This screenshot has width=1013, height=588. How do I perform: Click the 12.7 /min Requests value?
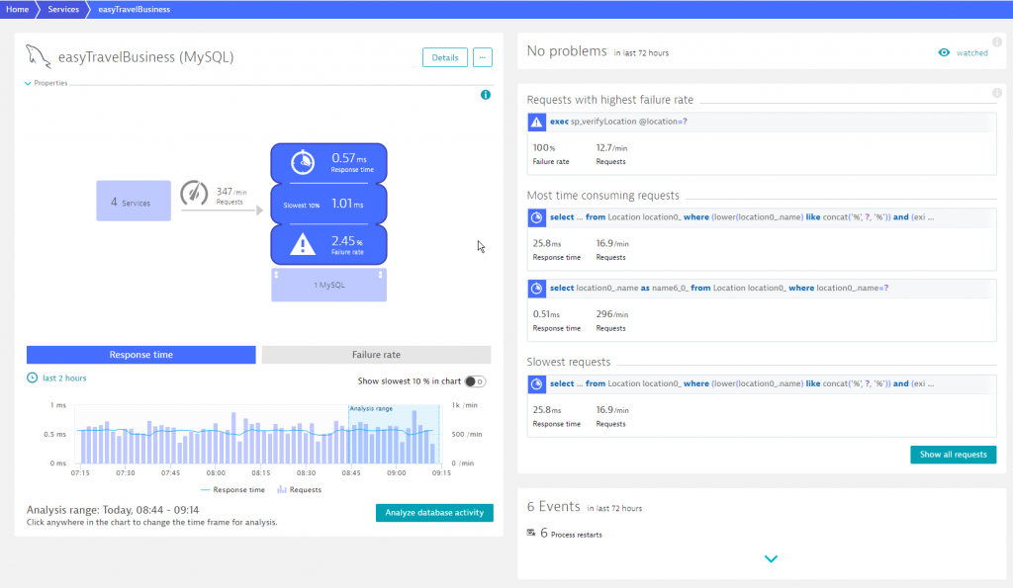[611, 148]
